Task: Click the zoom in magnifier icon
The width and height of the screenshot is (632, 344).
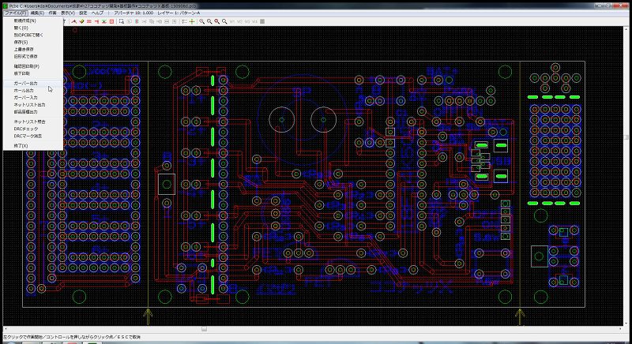Action: tap(201, 21)
